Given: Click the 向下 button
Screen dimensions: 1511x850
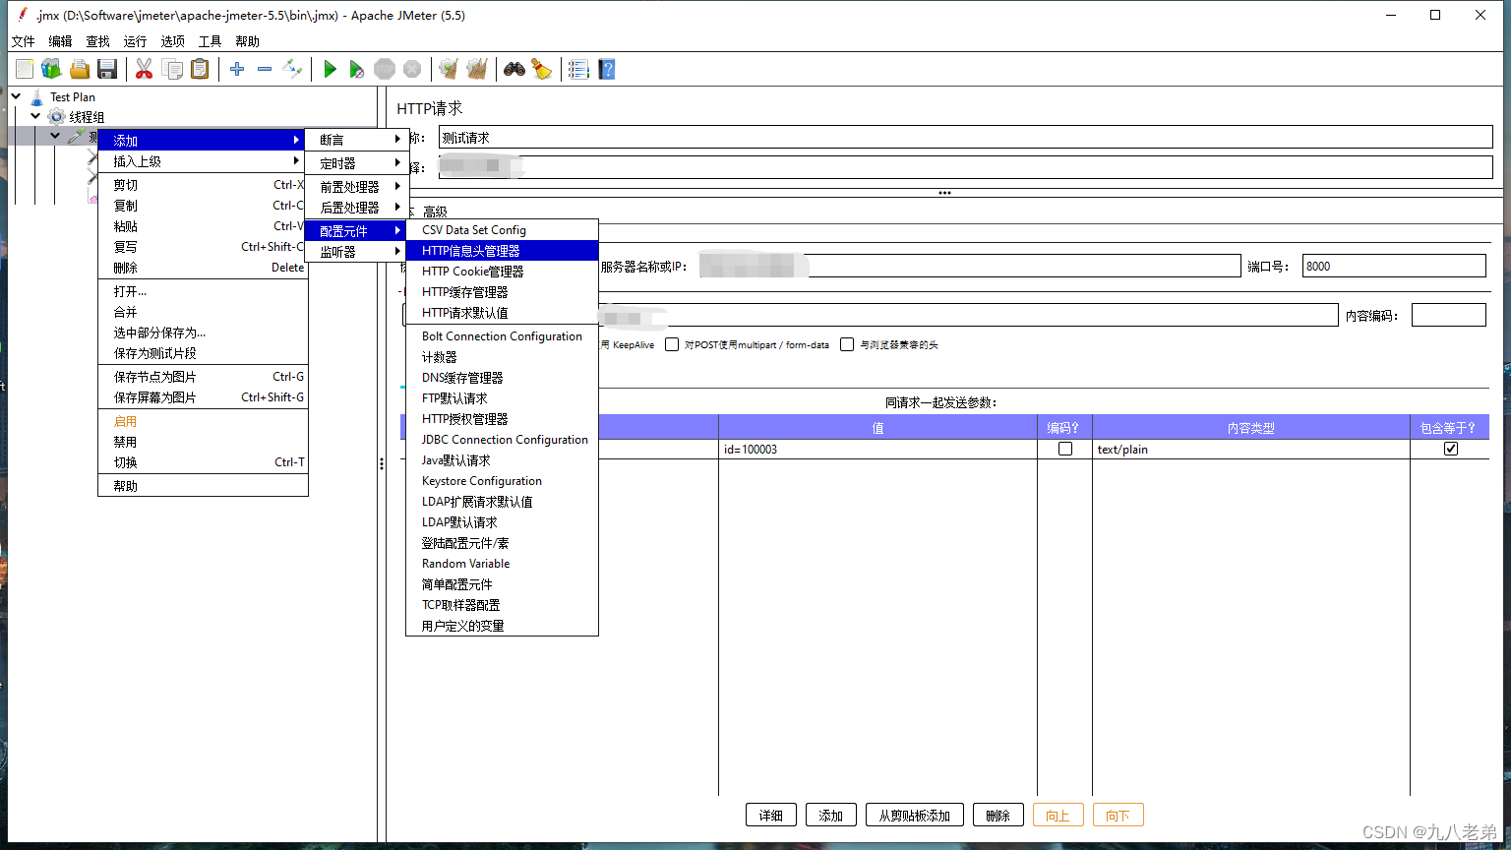Looking at the screenshot, I should point(1118,815).
